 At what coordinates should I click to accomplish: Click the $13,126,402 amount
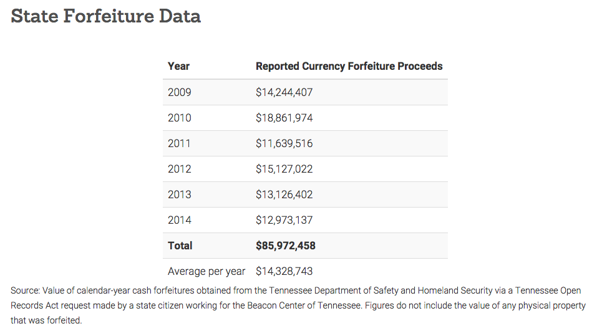[x=284, y=194]
